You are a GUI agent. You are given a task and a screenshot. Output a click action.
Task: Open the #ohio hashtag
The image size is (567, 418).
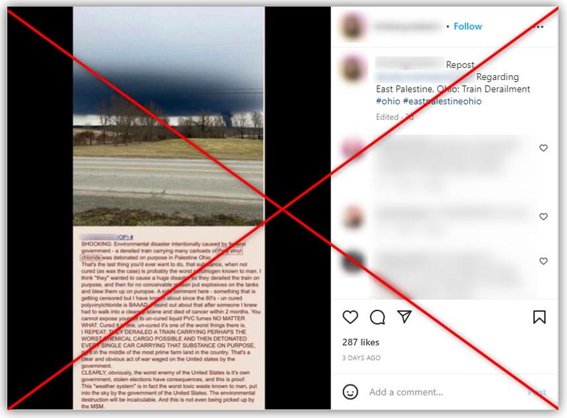coord(388,101)
